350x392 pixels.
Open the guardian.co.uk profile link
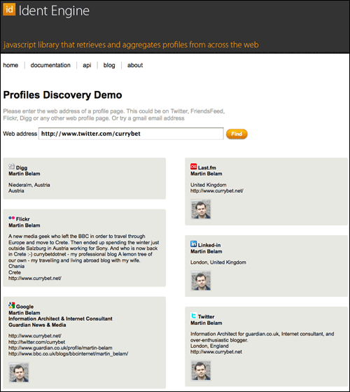pyautogui.click(x=60, y=348)
